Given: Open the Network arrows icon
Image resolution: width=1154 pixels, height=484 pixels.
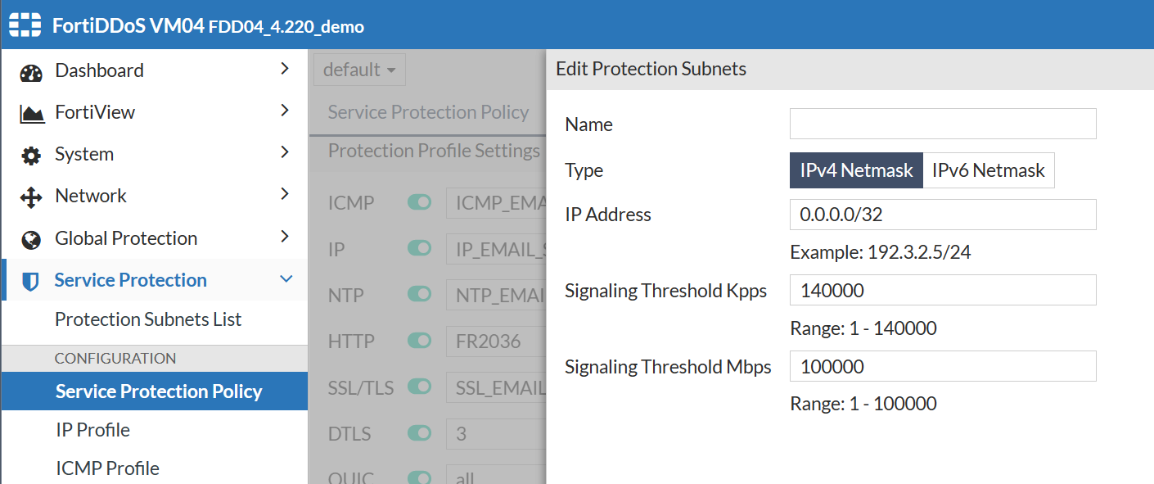Looking at the screenshot, I should 30,196.
